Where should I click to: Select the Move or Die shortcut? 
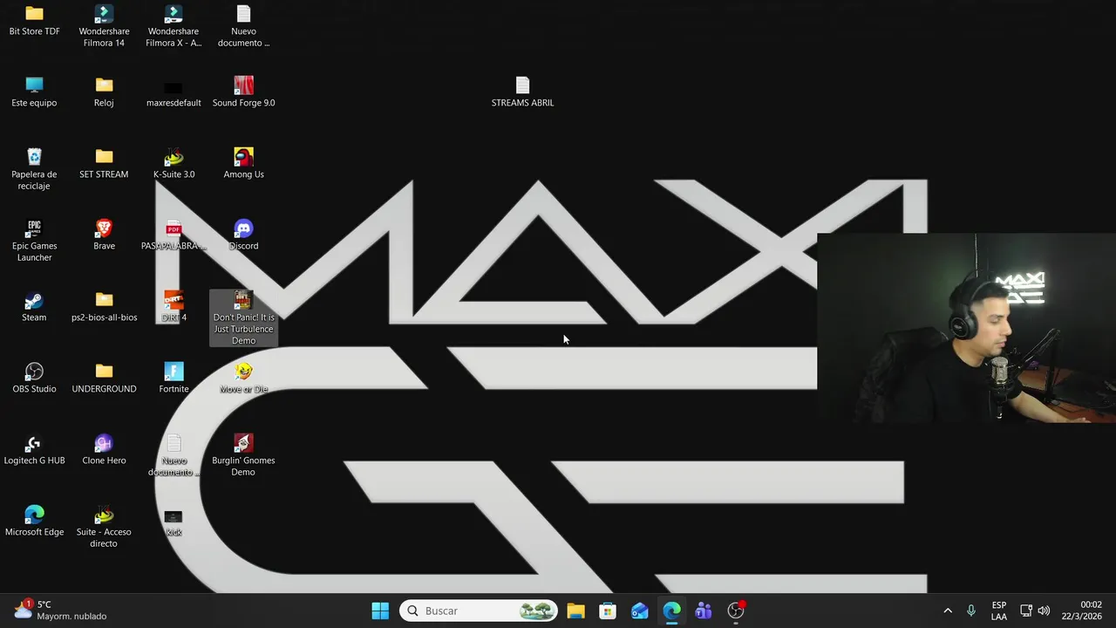click(x=243, y=379)
